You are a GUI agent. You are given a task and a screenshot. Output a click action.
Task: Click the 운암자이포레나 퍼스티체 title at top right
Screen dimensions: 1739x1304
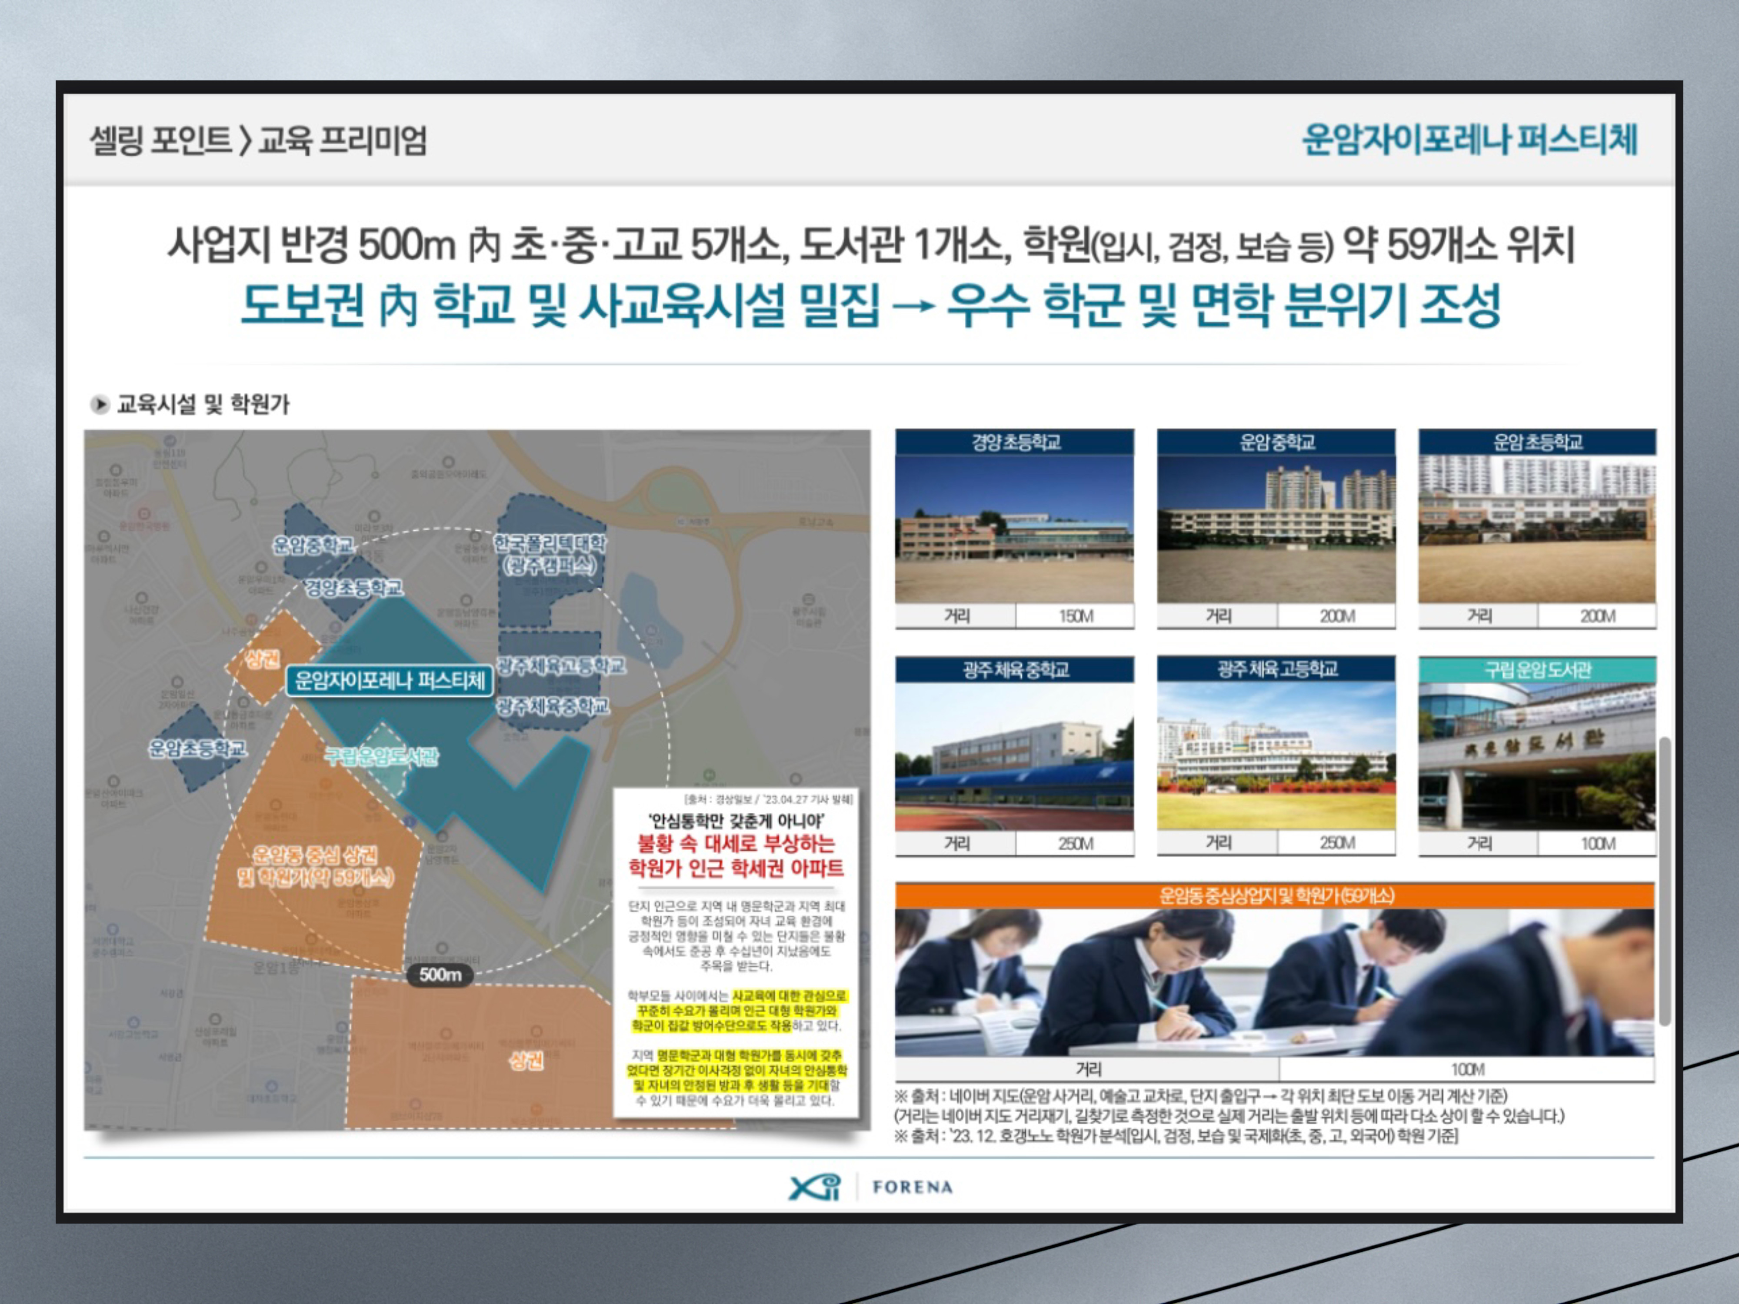click(x=1469, y=140)
